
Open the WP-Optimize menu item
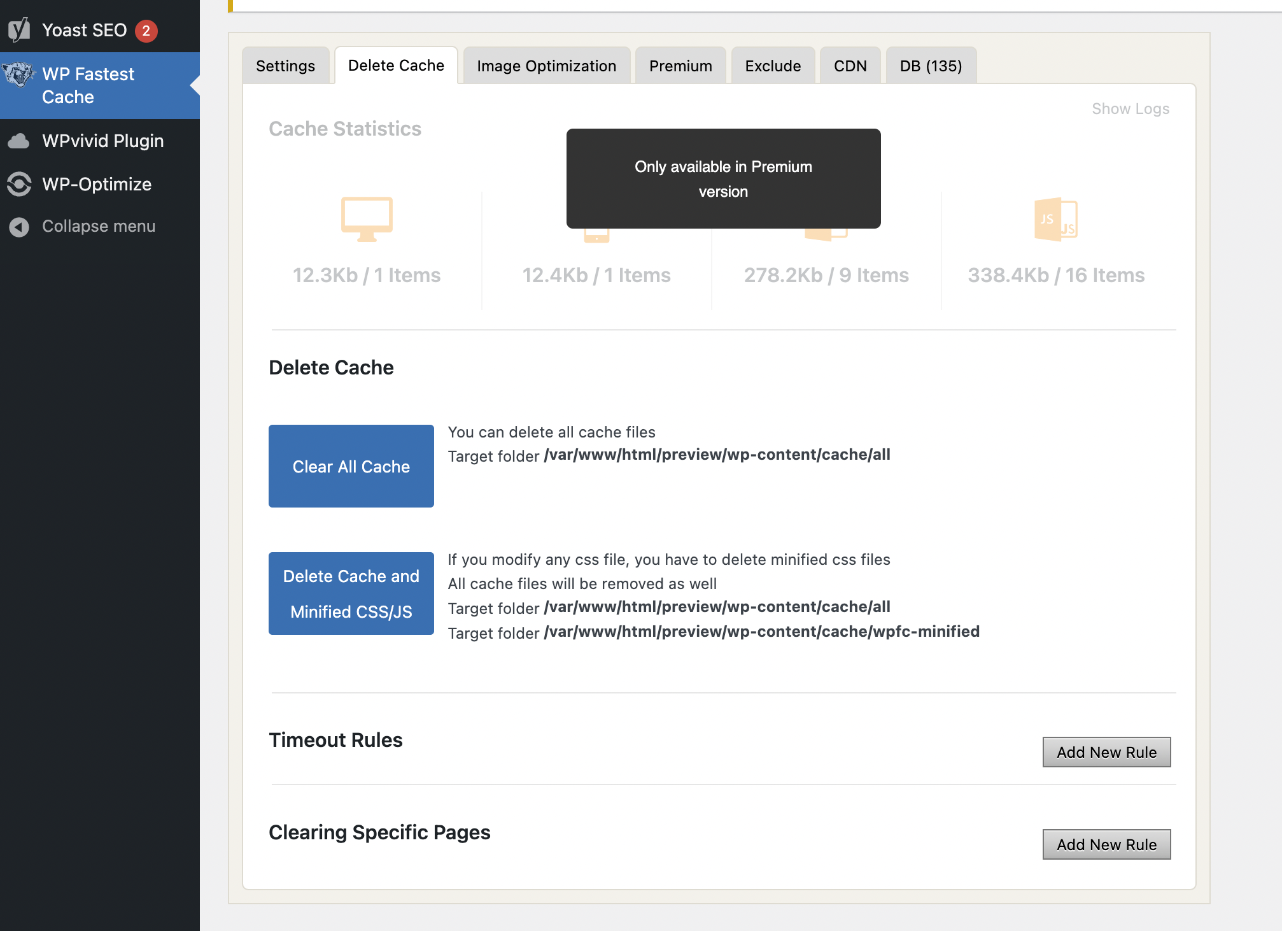click(100, 184)
